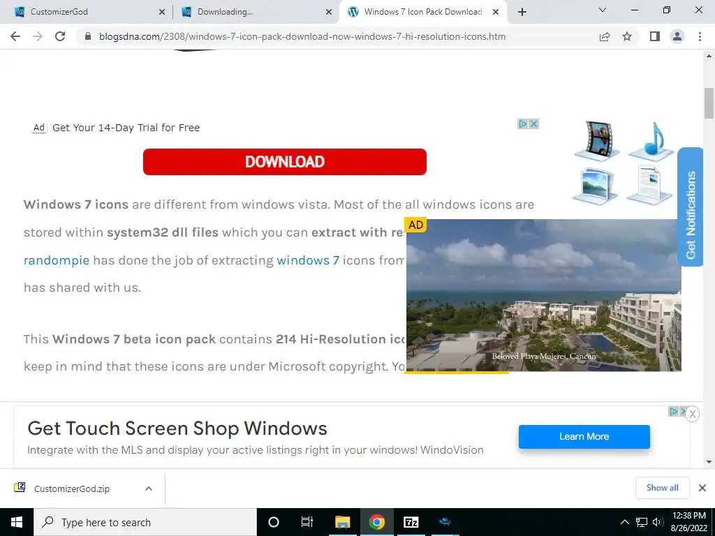The width and height of the screenshot is (715, 536).
Task: Click the blue music note icon
Action: click(653, 141)
